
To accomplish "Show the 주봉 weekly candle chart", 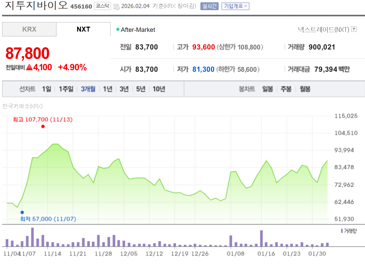I will point(286,89).
